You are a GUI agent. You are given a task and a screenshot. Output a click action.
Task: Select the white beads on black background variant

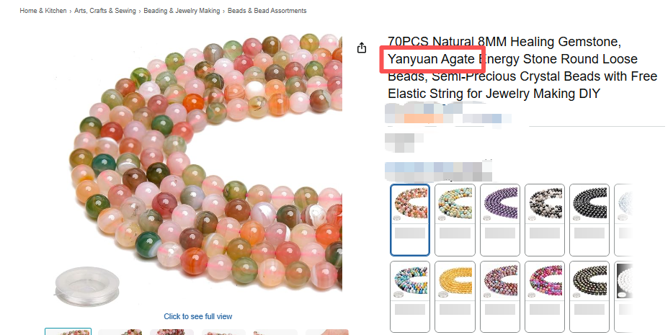click(x=624, y=297)
